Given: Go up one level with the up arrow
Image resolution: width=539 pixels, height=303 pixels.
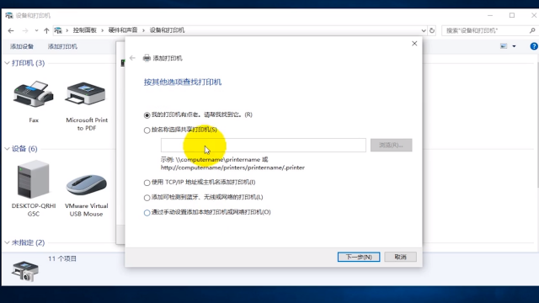Looking at the screenshot, I should [x=46, y=30].
